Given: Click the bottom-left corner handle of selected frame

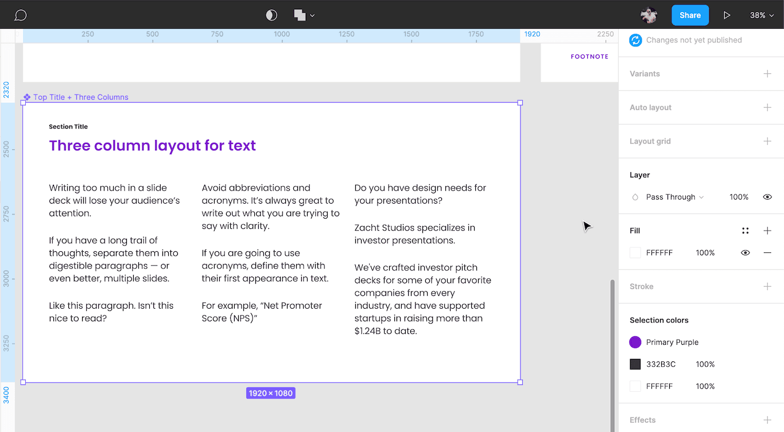Looking at the screenshot, I should (23, 382).
